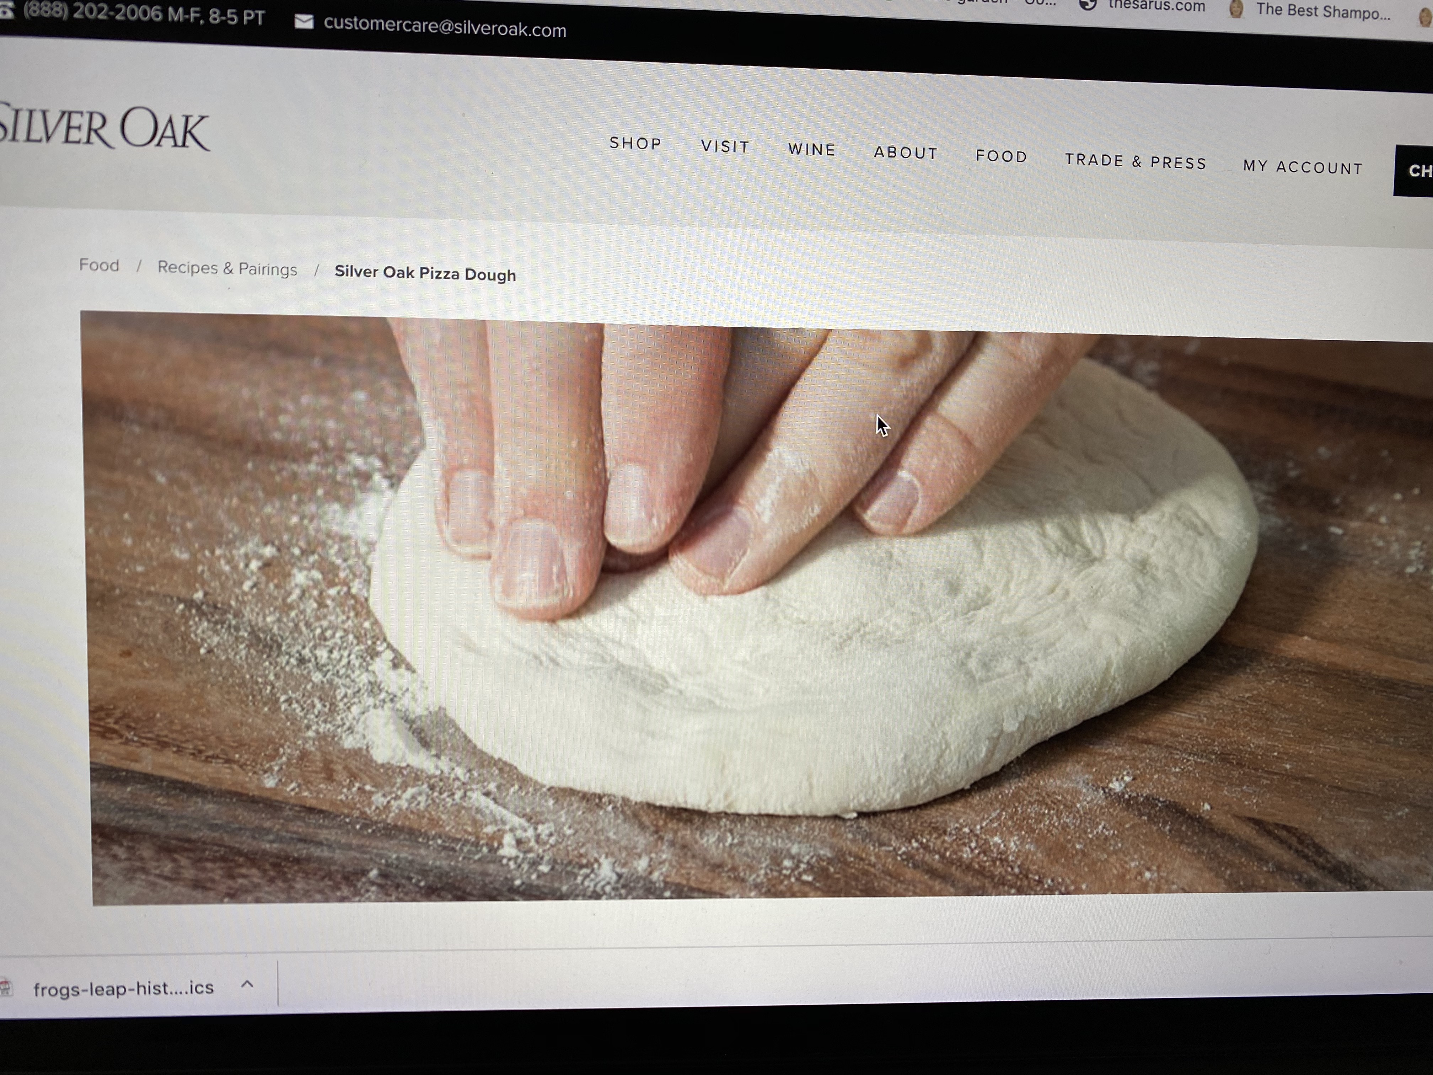Go to the Food breadcrumb link
Image resolution: width=1433 pixels, height=1075 pixels.
(99, 265)
